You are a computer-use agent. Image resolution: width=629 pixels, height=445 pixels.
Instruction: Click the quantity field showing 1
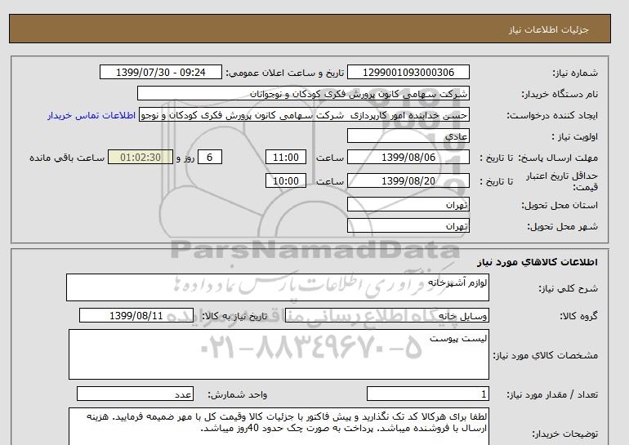[428, 394]
